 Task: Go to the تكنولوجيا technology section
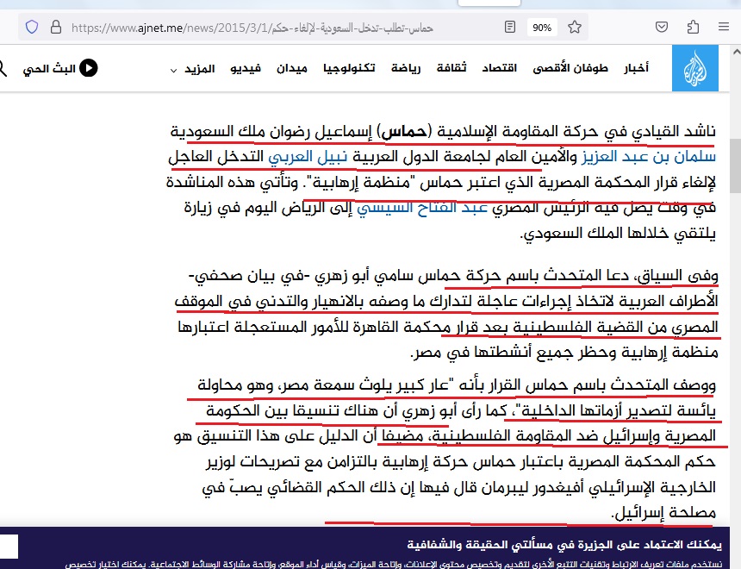click(x=349, y=69)
